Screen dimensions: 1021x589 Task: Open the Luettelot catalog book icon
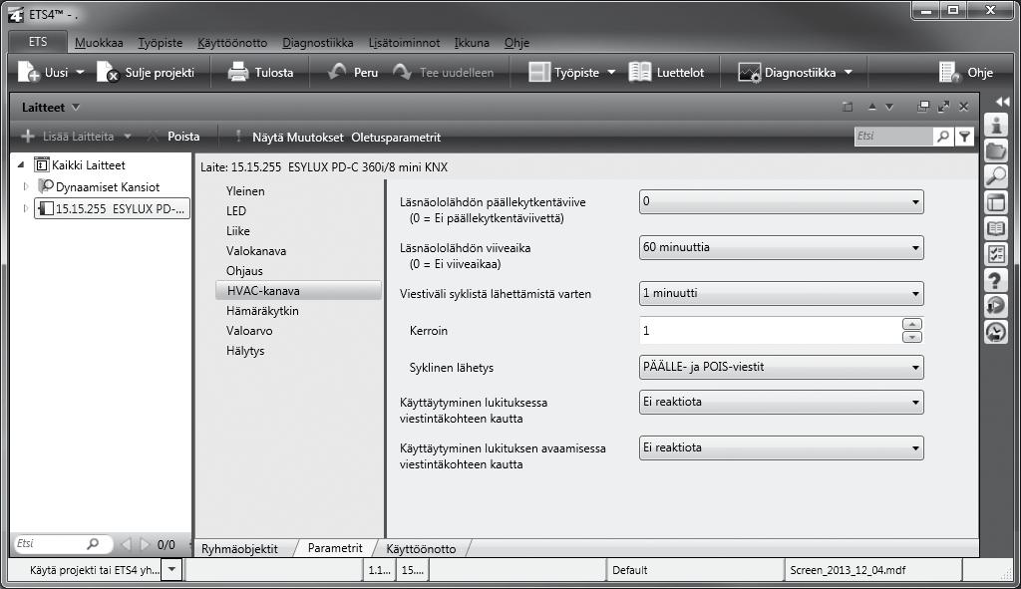pos(639,72)
